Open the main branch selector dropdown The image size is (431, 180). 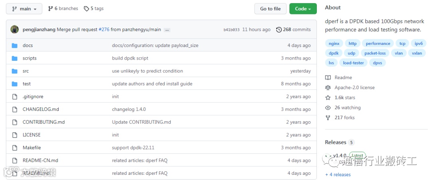tap(24, 9)
